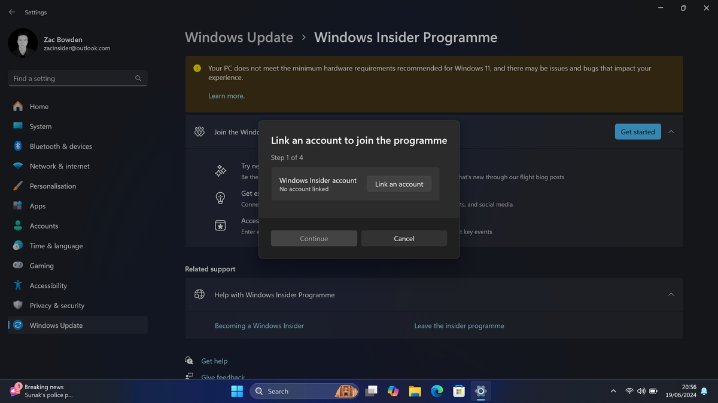Click the Wi-Fi icon in system tray
Image resolution: width=718 pixels, height=403 pixels.
coord(629,391)
